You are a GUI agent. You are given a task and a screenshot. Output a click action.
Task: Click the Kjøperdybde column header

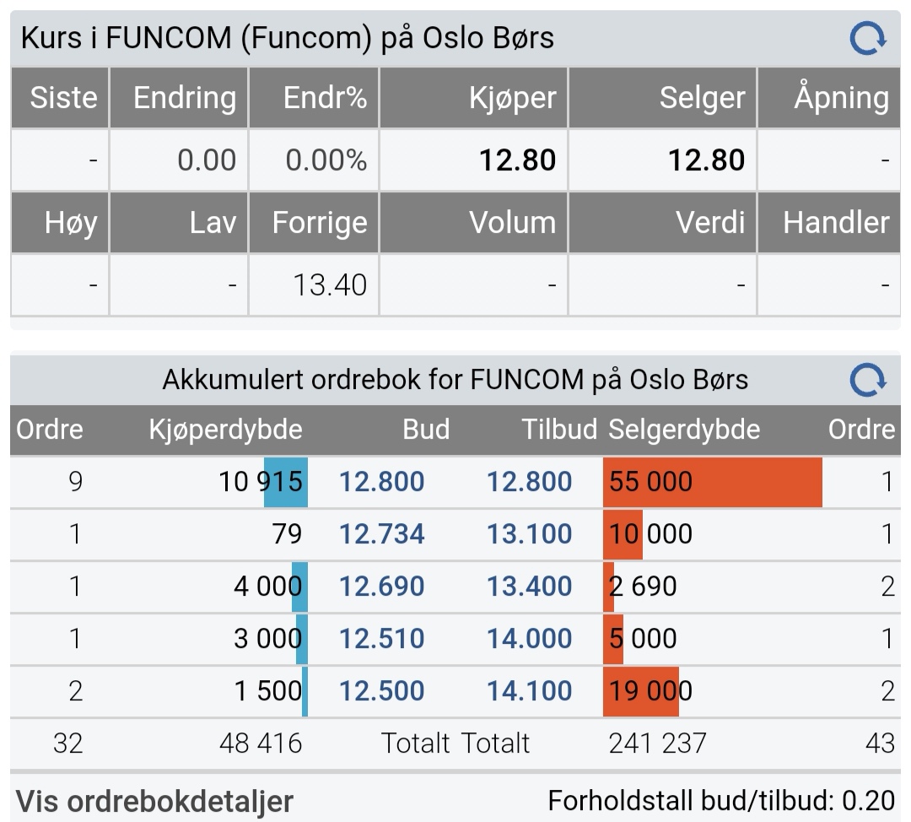tap(225, 430)
